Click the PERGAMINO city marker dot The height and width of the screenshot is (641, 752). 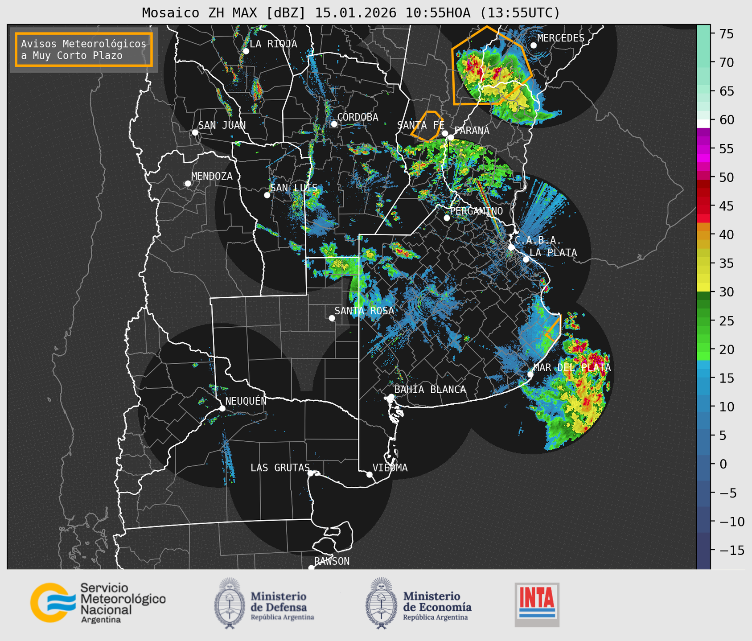tap(447, 218)
